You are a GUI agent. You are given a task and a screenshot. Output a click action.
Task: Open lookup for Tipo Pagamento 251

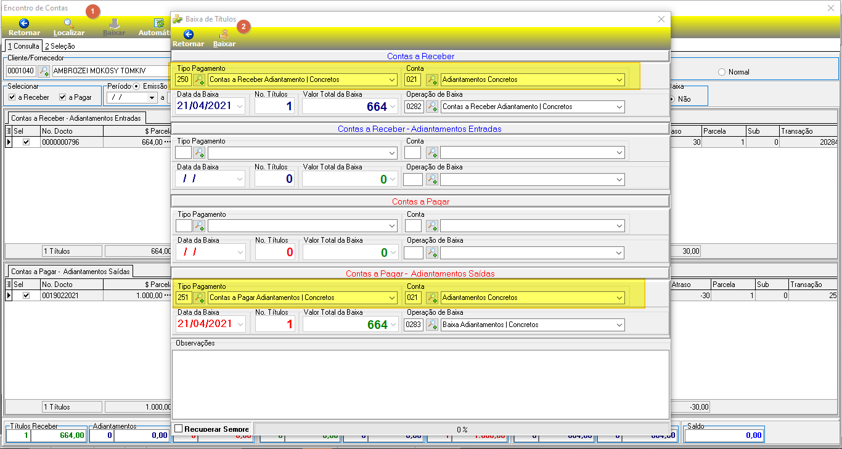click(199, 297)
